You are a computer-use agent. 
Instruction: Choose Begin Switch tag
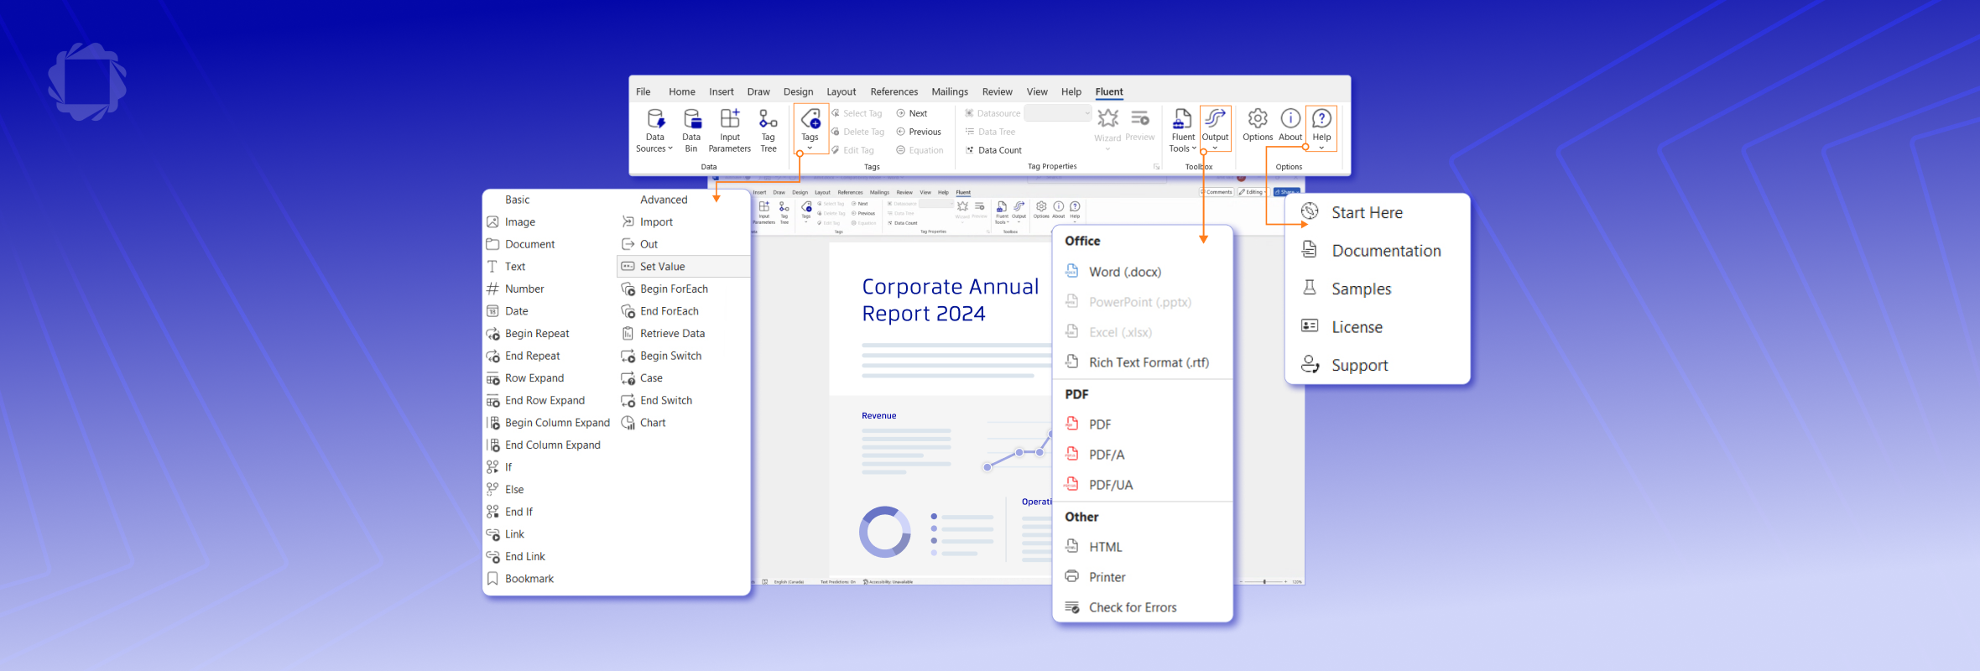pos(661,356)
